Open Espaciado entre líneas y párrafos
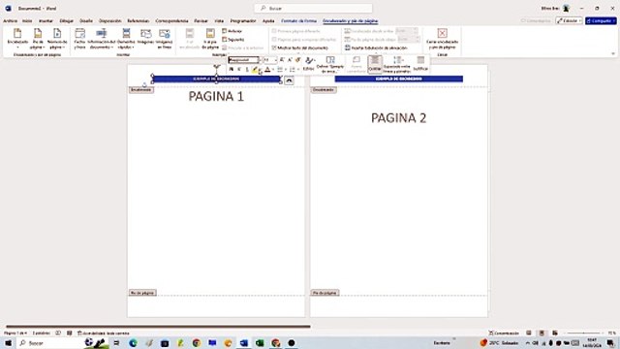 396,64
